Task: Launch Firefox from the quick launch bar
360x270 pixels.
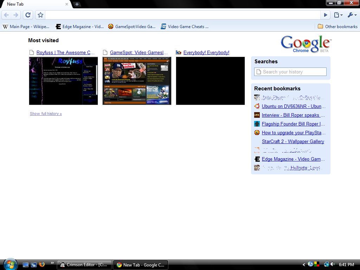Action: [x=42, y=264]
